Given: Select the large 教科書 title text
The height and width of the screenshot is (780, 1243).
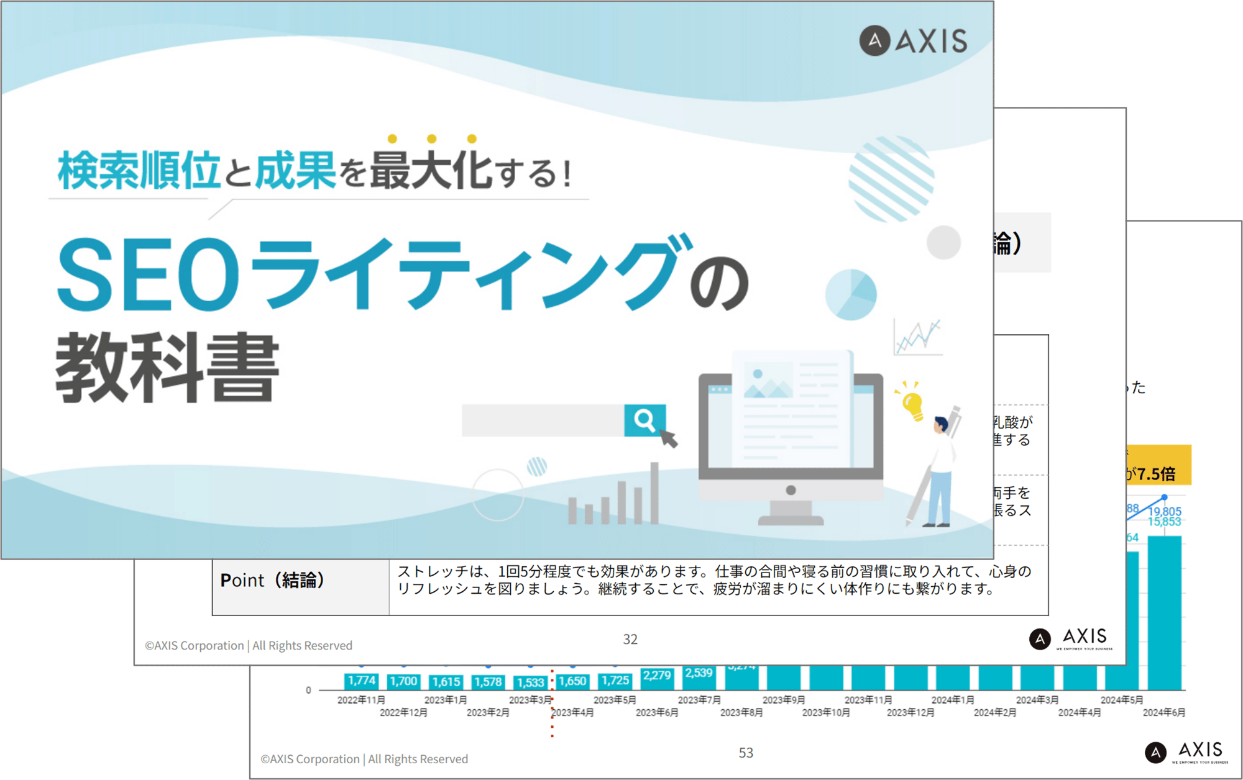Looking at the screenshot, I should pos(168,367).
